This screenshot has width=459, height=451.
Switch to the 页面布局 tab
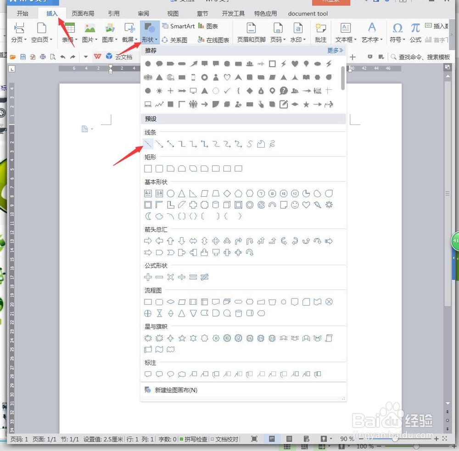(83, 13)
